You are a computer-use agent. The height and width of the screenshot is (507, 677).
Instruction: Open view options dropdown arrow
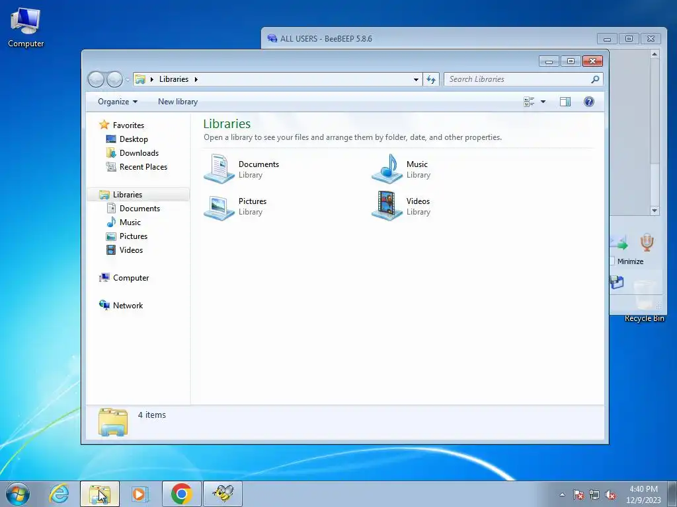click(x=543, y=102)
